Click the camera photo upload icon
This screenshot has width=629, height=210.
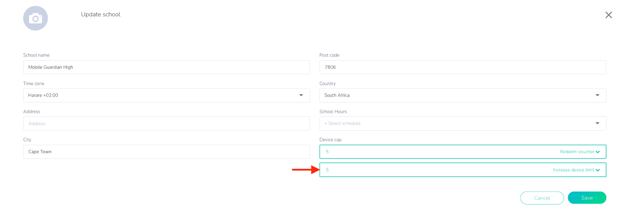(x=35, y=18)
